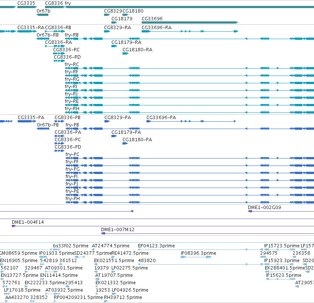Open the DME1-002G09 BAC label
The width and height of the screenshot is (314, 303).
pos(265,208)
